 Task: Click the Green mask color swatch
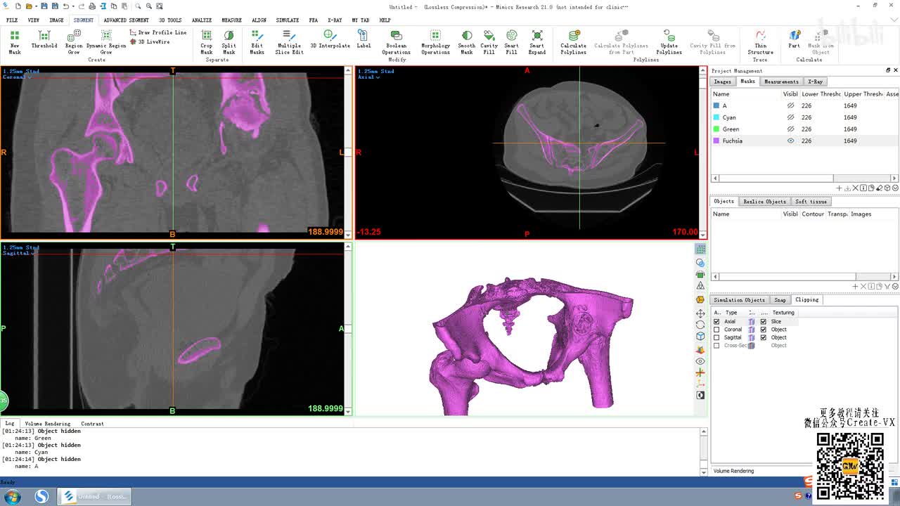(x=716, y=129)
